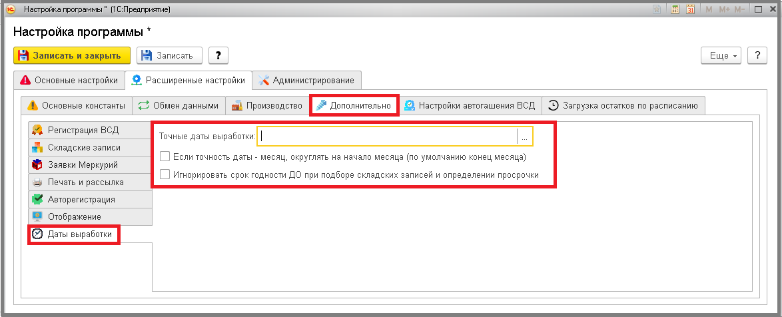Click the M+ memory button
The width and height of the screenshot is (782, 317).
point(724,9)
